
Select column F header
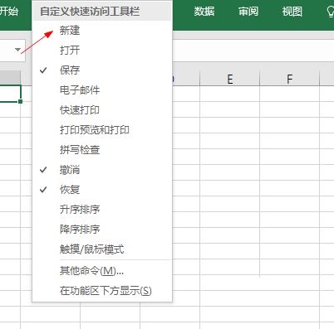click(290, 80)
